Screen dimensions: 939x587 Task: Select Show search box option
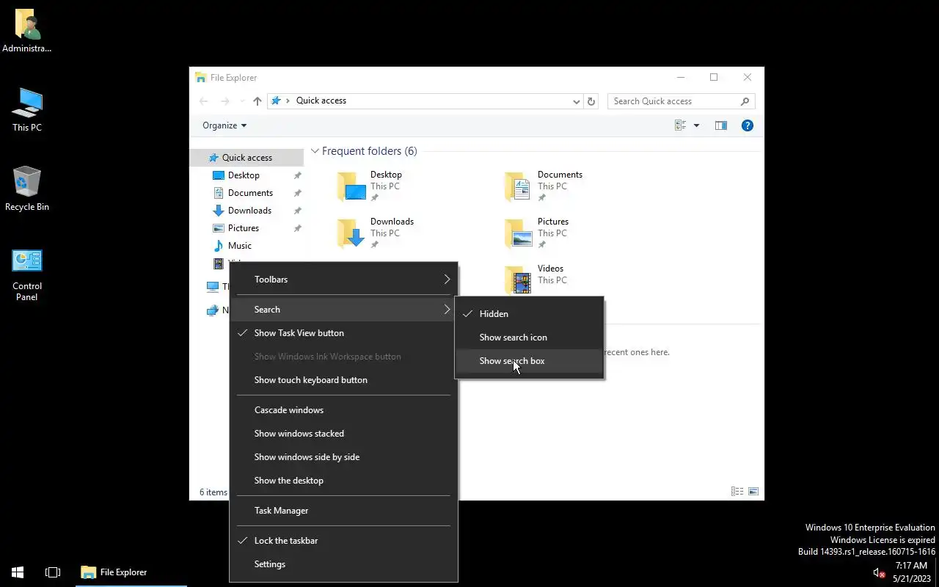529,361
